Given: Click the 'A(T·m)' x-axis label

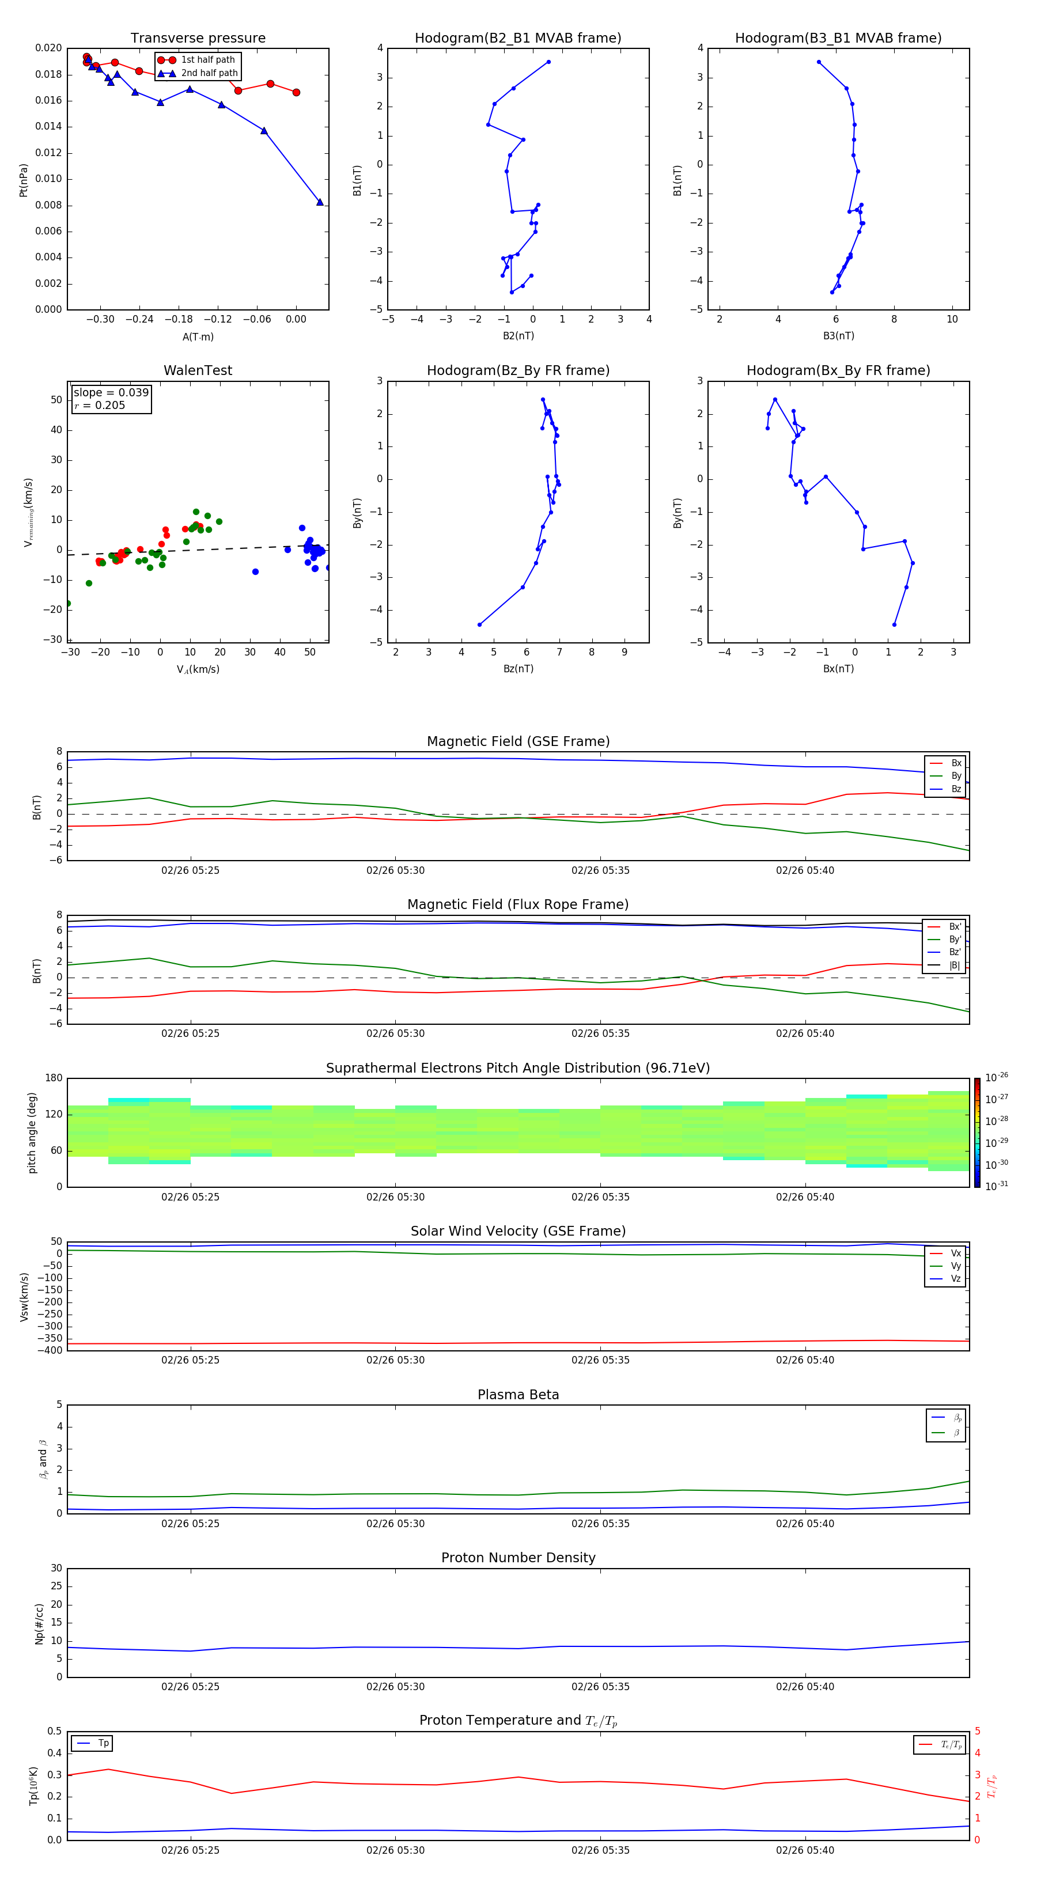Looking at the screenshot, I should pyautogui.click(x=198, y=337).
